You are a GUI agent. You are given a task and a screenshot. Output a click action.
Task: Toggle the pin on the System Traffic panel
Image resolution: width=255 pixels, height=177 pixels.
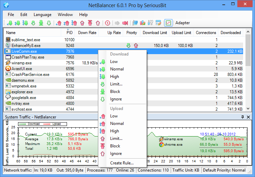pyautogui.click(x=242, y=117)
